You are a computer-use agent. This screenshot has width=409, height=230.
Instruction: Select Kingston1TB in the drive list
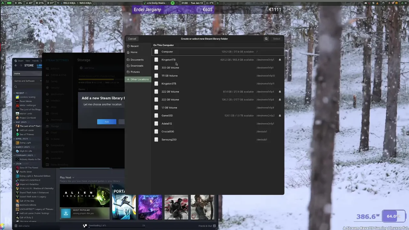click(218, 60)
